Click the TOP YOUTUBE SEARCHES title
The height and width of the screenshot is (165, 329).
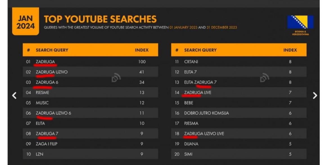pyautogui.click(x=100, y=19)
